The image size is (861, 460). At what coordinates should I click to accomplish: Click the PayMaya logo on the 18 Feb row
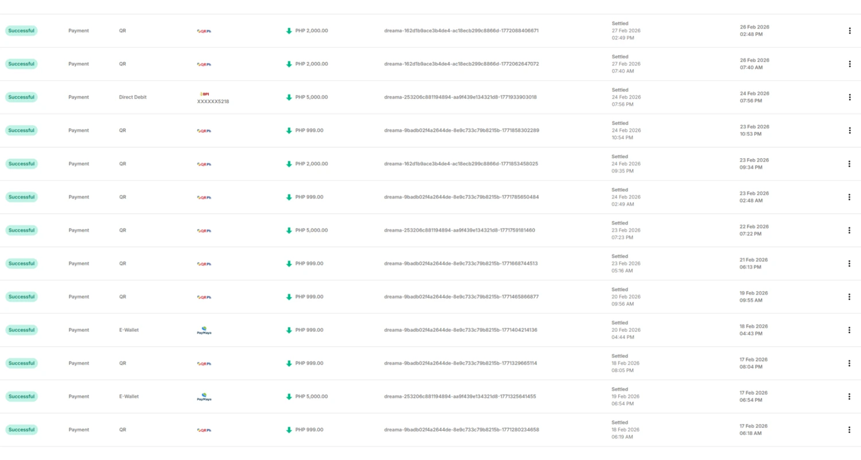coord(204,330)
